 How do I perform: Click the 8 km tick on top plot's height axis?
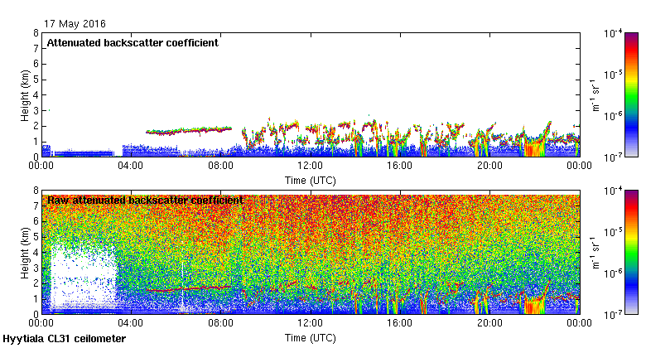click(x=36, y=33)
